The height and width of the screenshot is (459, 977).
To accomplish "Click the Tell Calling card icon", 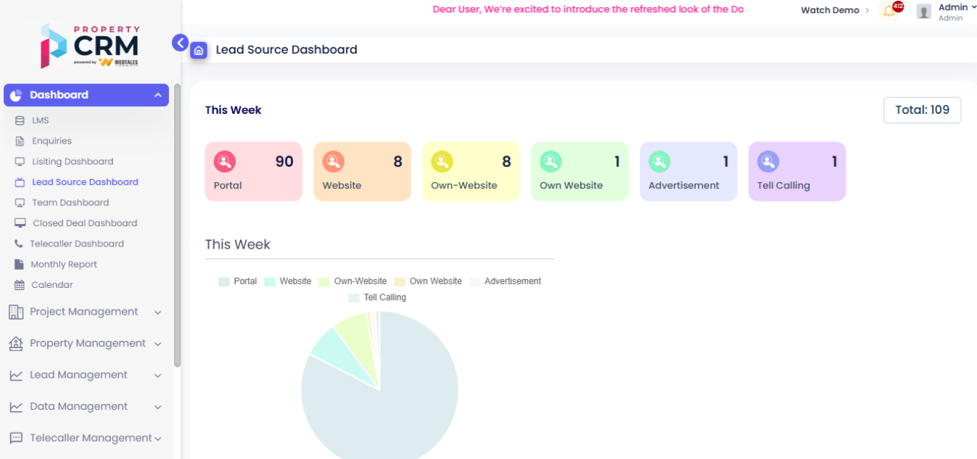I will [768, 161].
